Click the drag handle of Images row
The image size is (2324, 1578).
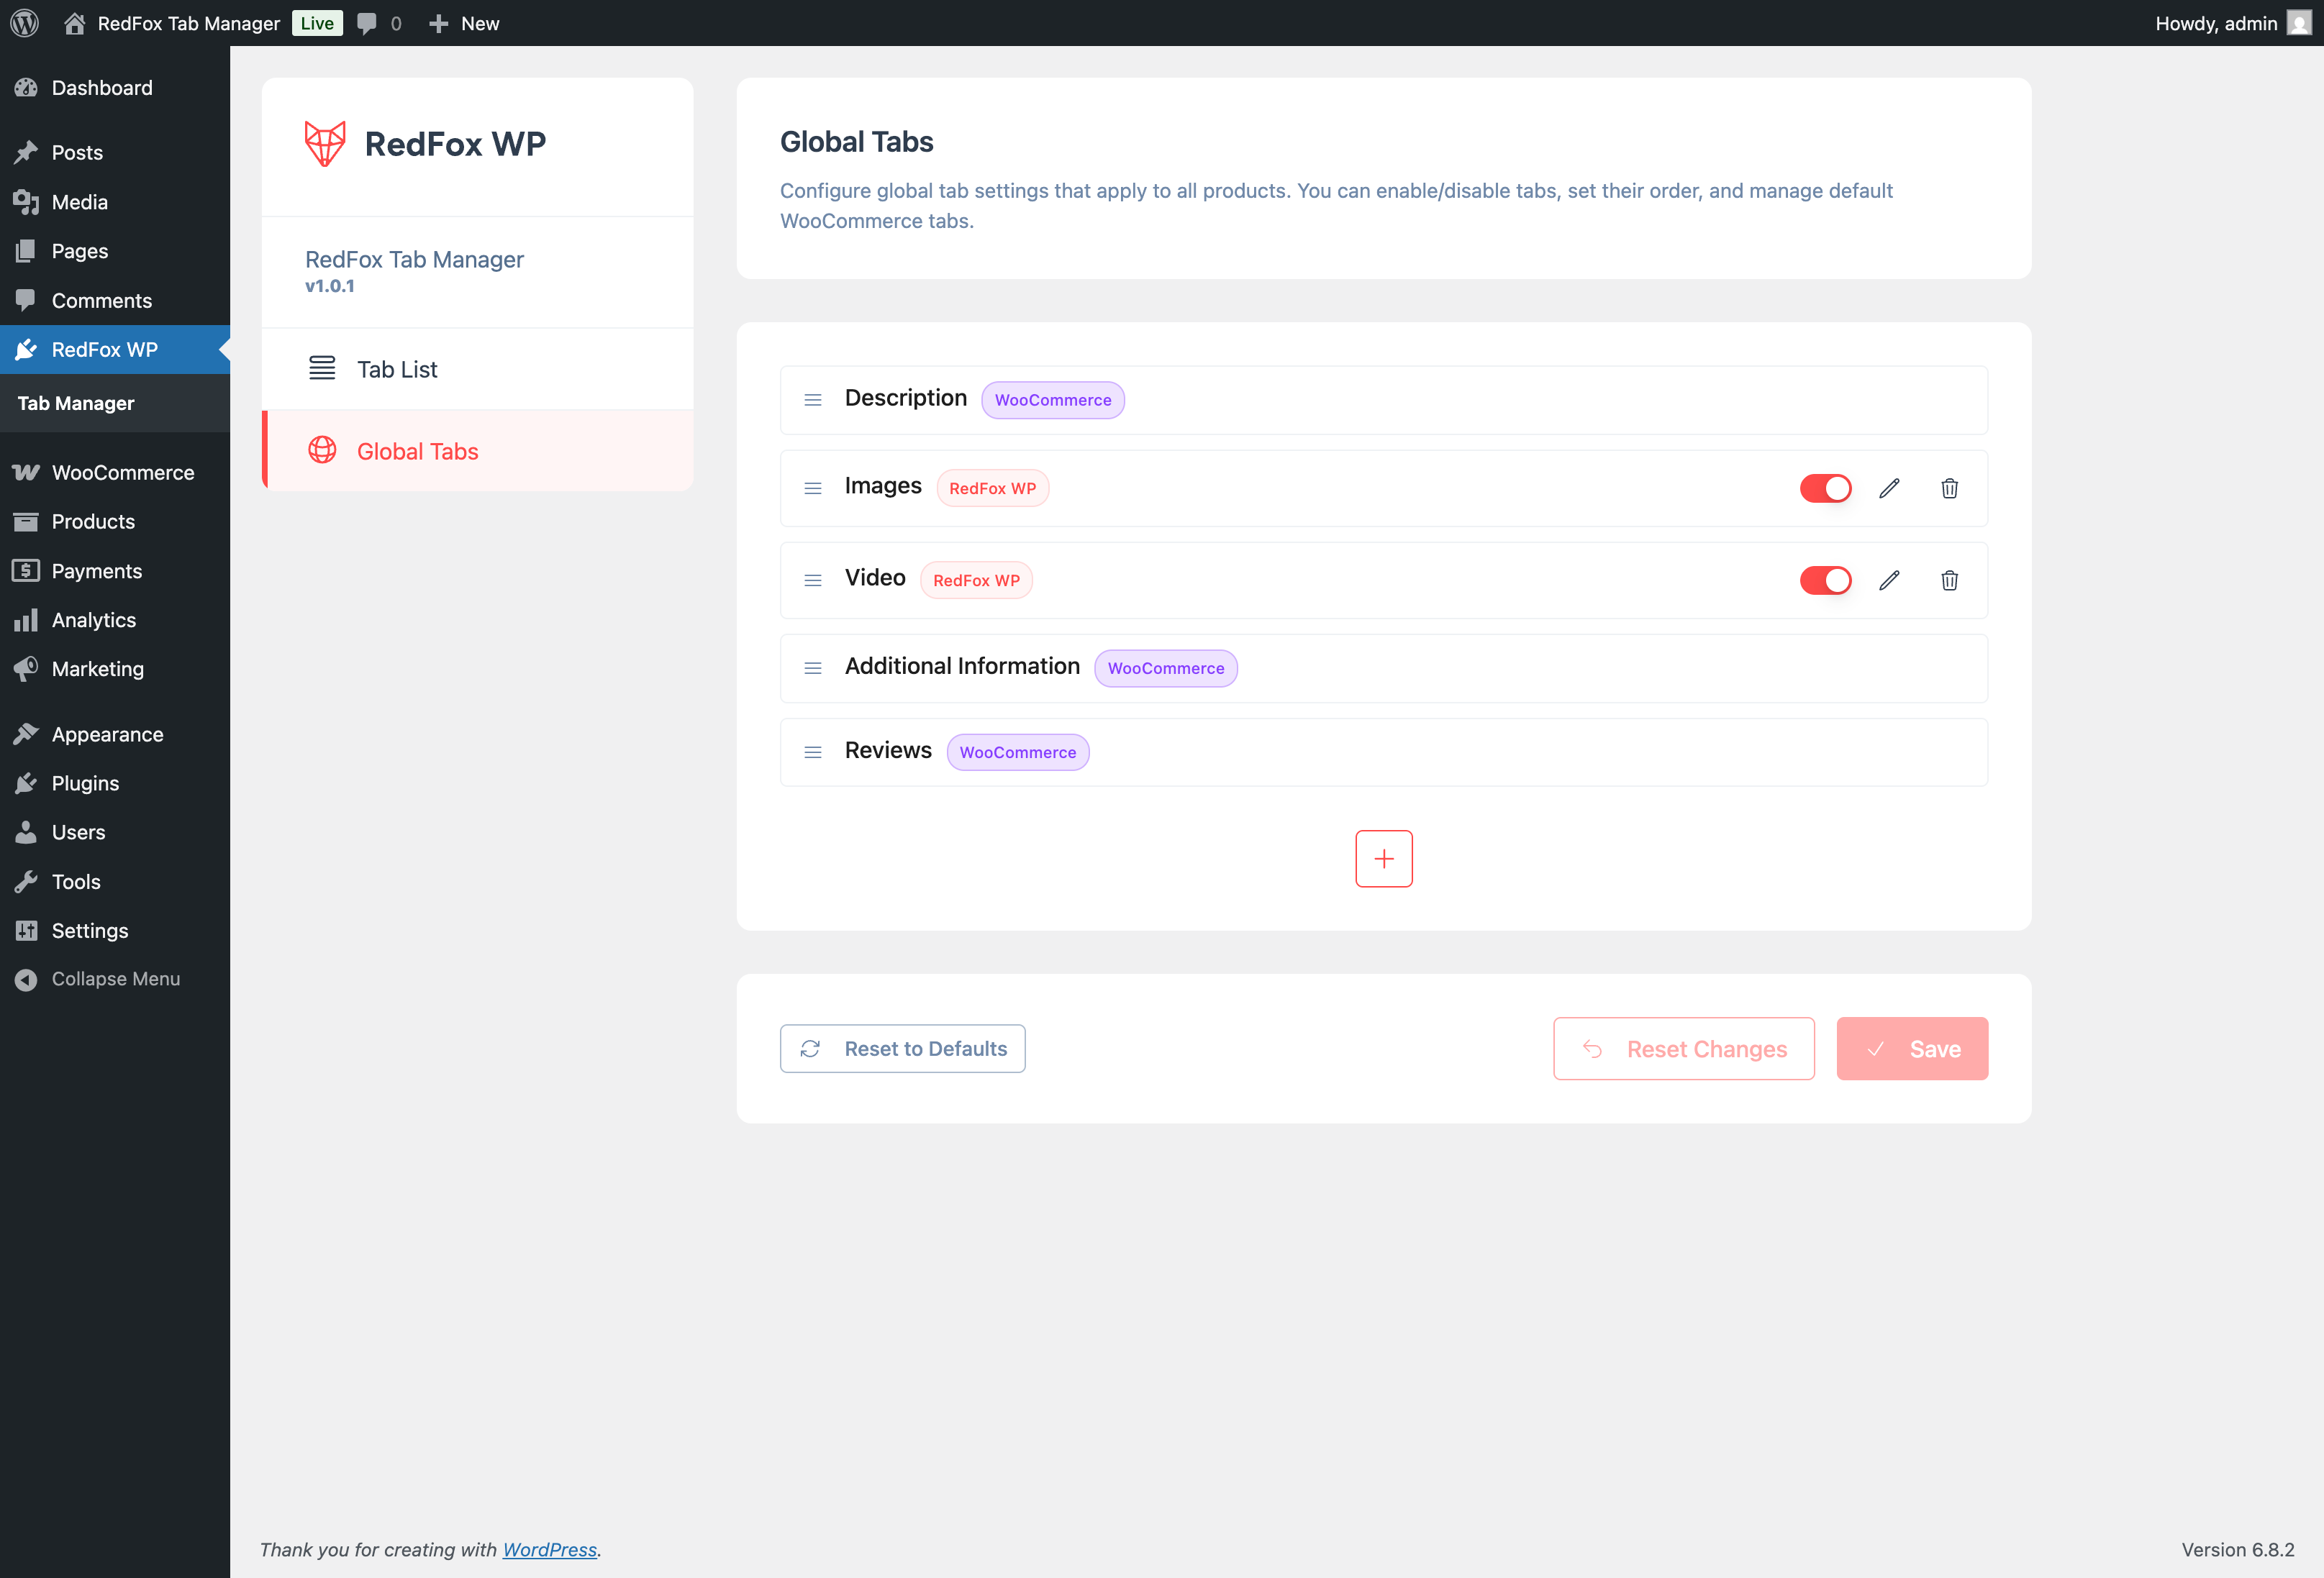(x=813, y=488)
